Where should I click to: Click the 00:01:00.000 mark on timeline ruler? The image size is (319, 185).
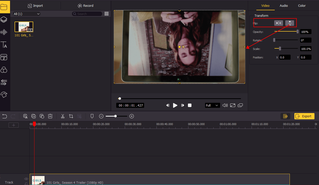click(228, 124)
